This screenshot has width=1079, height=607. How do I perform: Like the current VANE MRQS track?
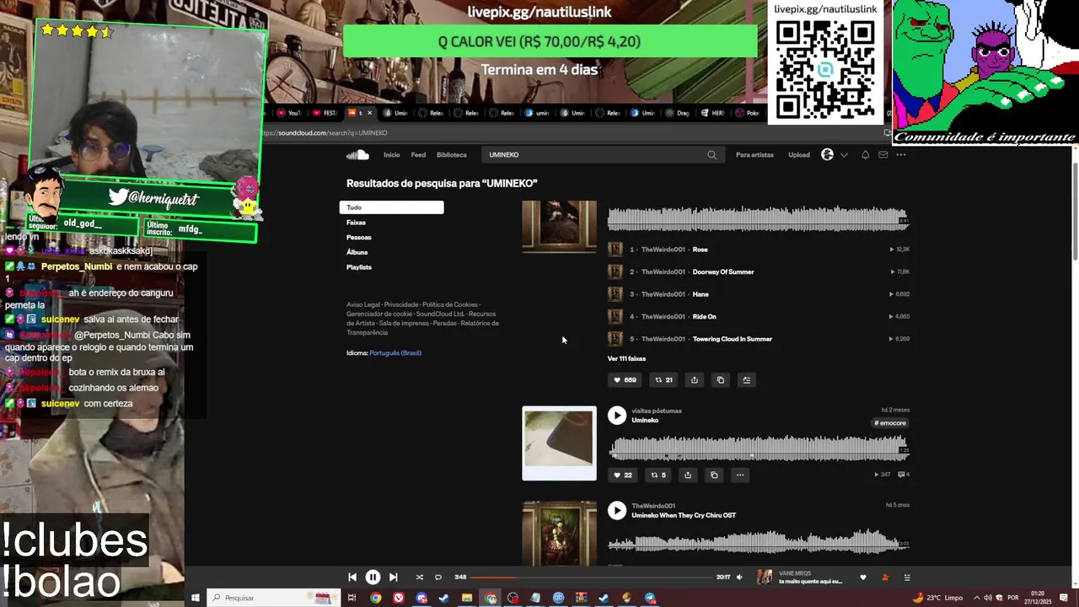[862, 577]
